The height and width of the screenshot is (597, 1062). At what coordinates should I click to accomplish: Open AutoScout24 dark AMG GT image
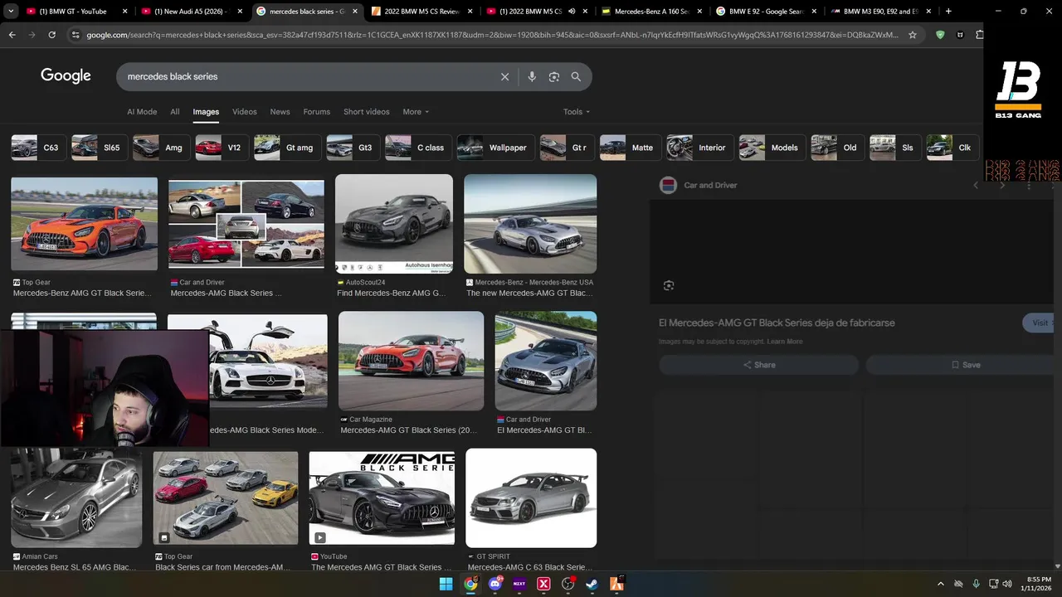[394, 224]
